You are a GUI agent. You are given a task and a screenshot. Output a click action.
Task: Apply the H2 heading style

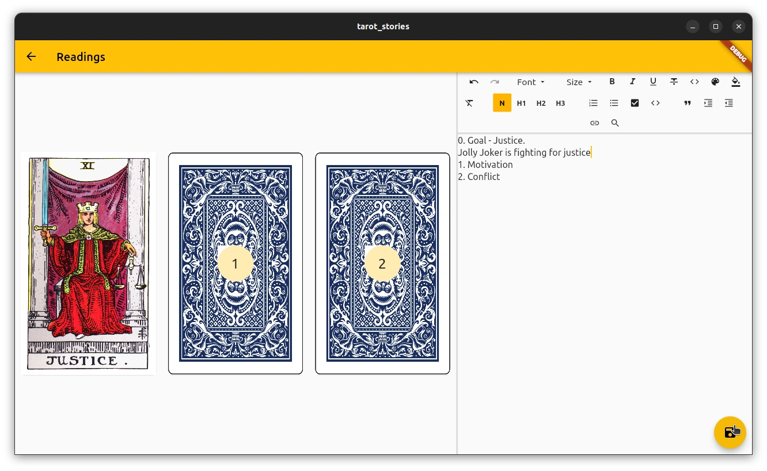point(541,103)
